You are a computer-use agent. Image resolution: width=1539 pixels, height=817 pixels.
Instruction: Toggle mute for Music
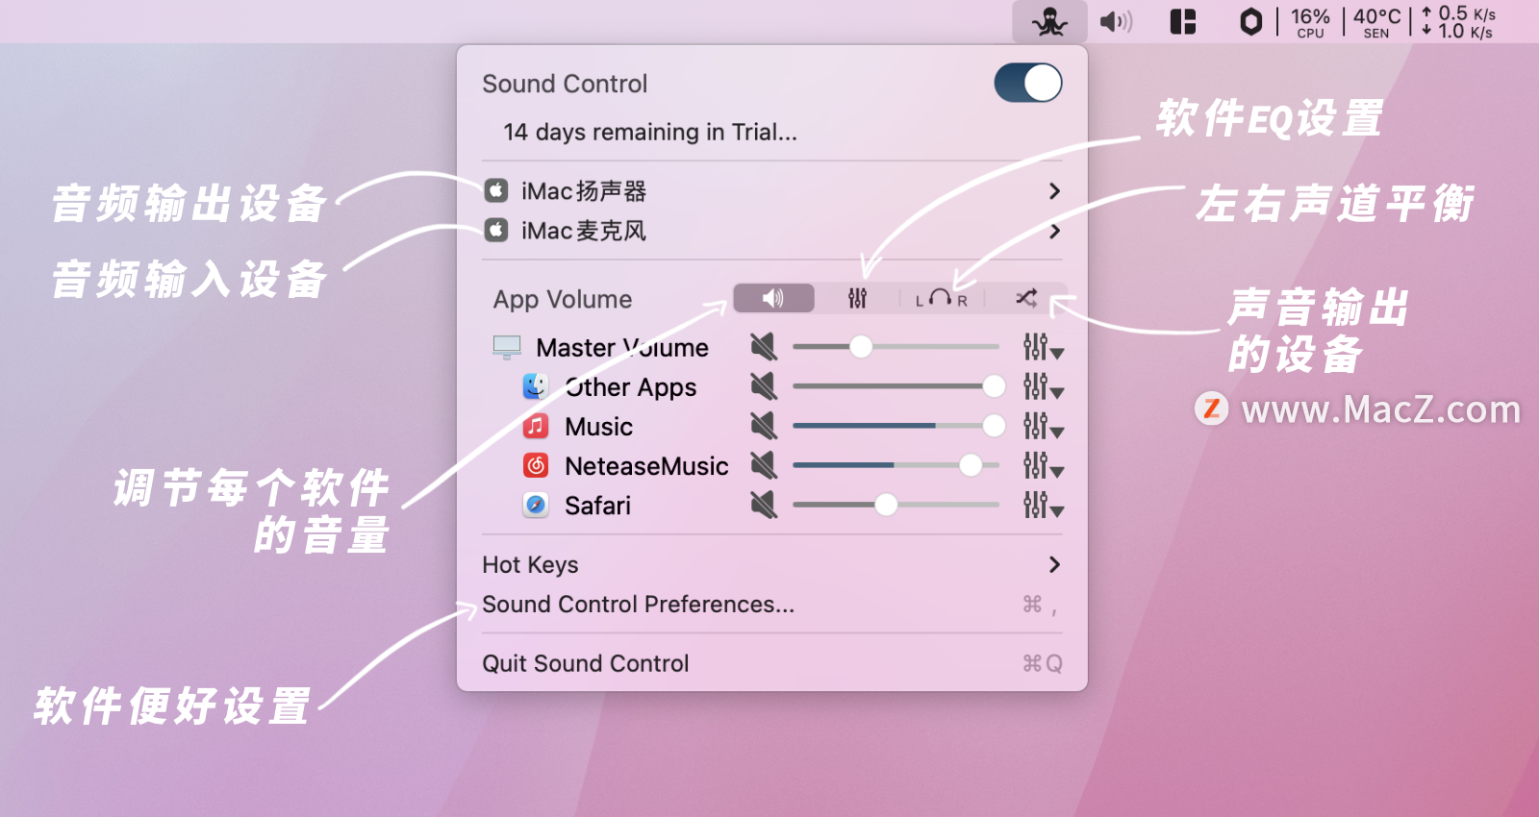764,426
